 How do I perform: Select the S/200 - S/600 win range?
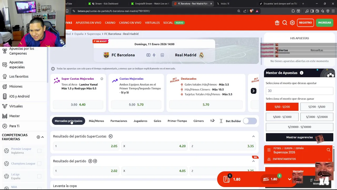[317, 107]
